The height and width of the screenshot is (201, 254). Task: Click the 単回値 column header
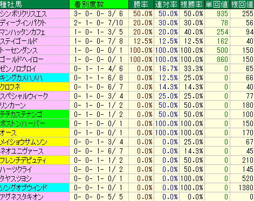pos(217,4)
